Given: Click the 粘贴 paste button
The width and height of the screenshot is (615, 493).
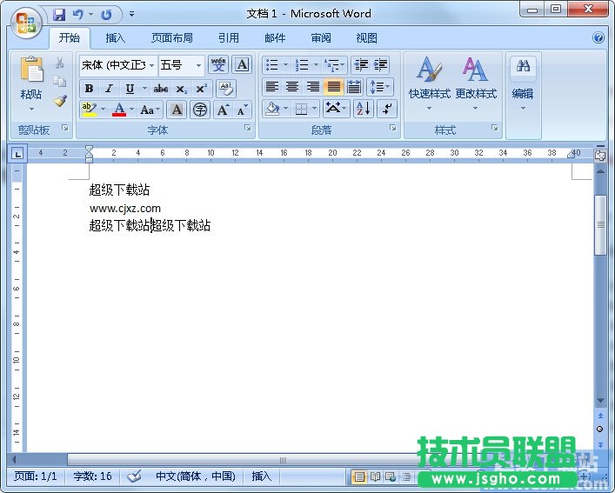Looking at the screenshot, I should click(31, 83).
